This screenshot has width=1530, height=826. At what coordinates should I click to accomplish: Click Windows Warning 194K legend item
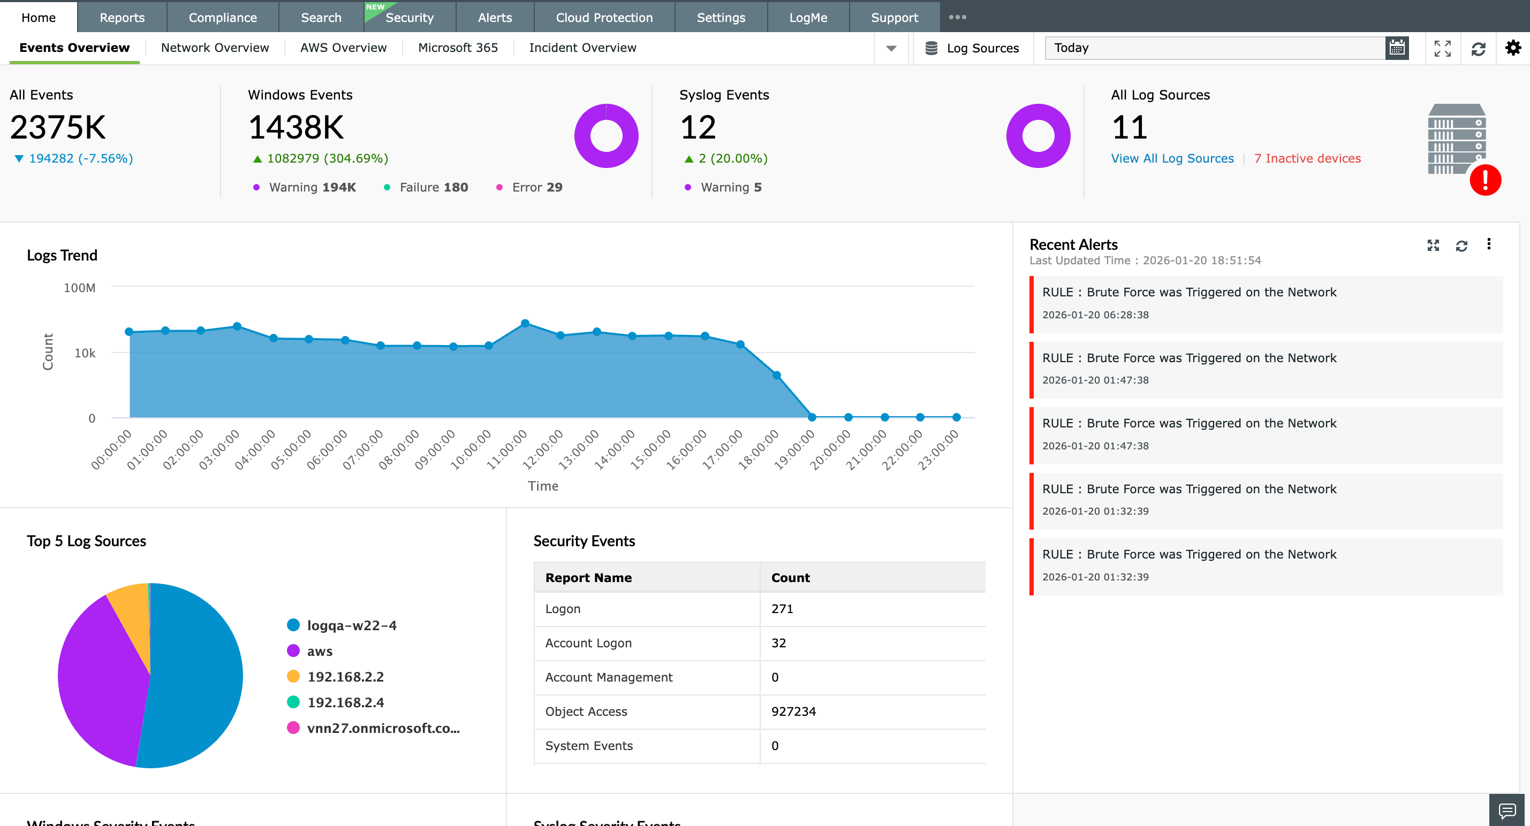pos(305,188)
